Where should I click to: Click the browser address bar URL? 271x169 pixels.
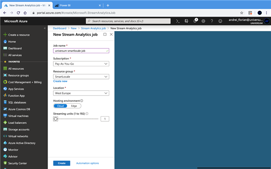tap(76, 13)
